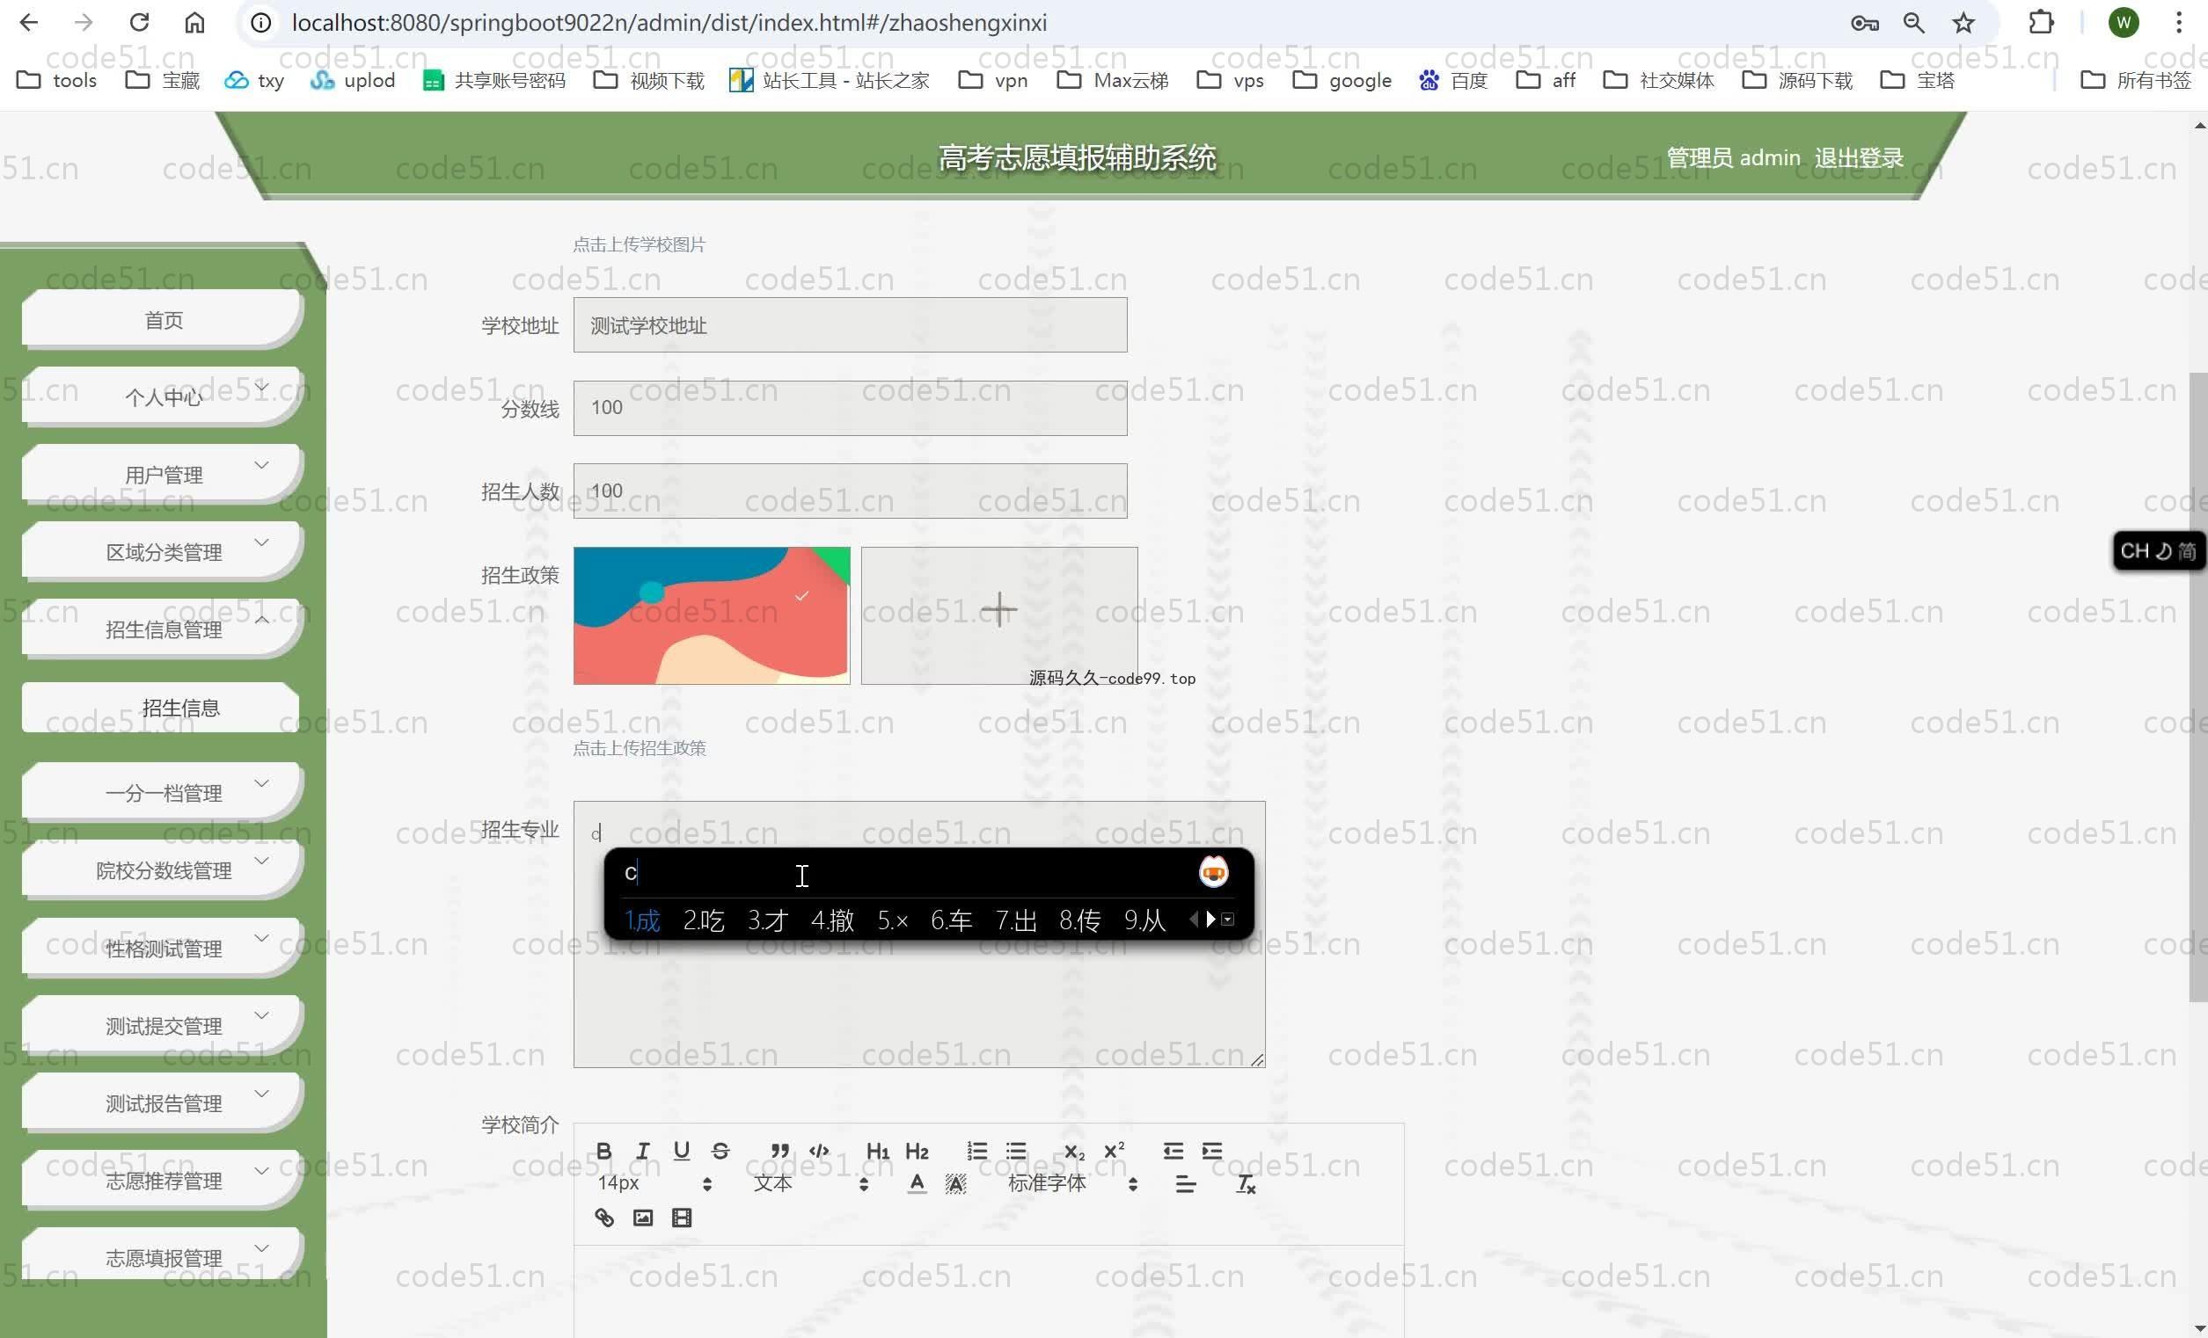Apply Heading 2 style
The height and width of the screenshot is (1338, 2208).
917,1151
